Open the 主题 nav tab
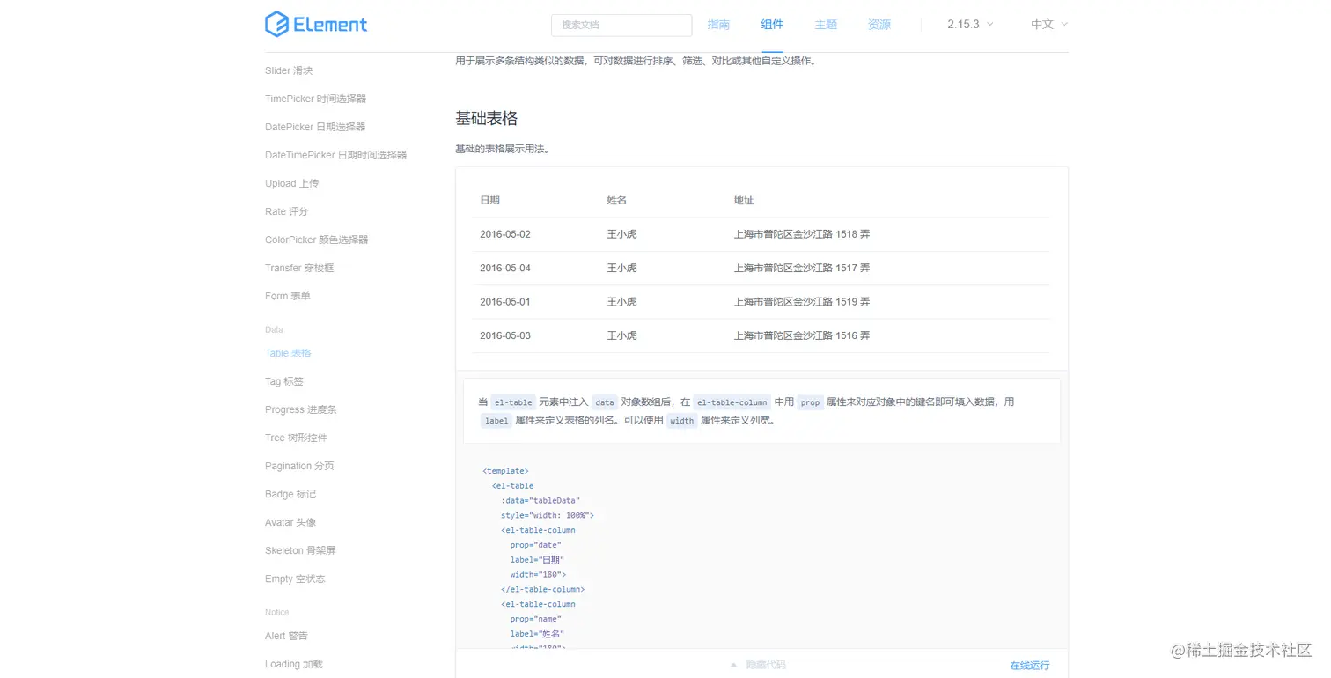 pyautogui.click(x=826, y=25)
